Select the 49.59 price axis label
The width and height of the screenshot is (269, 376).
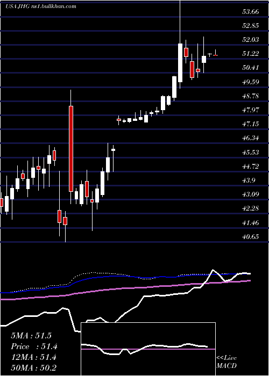[251, 82]
